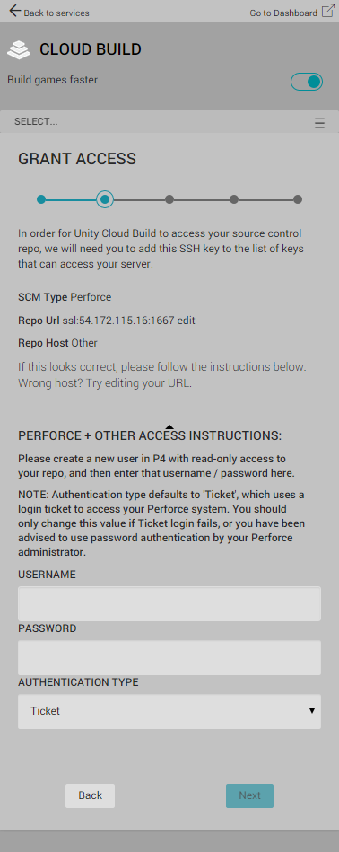Select the current second step indicator
Image resolution: width=339 pixels, height=852 pixels.
point(105,199)
